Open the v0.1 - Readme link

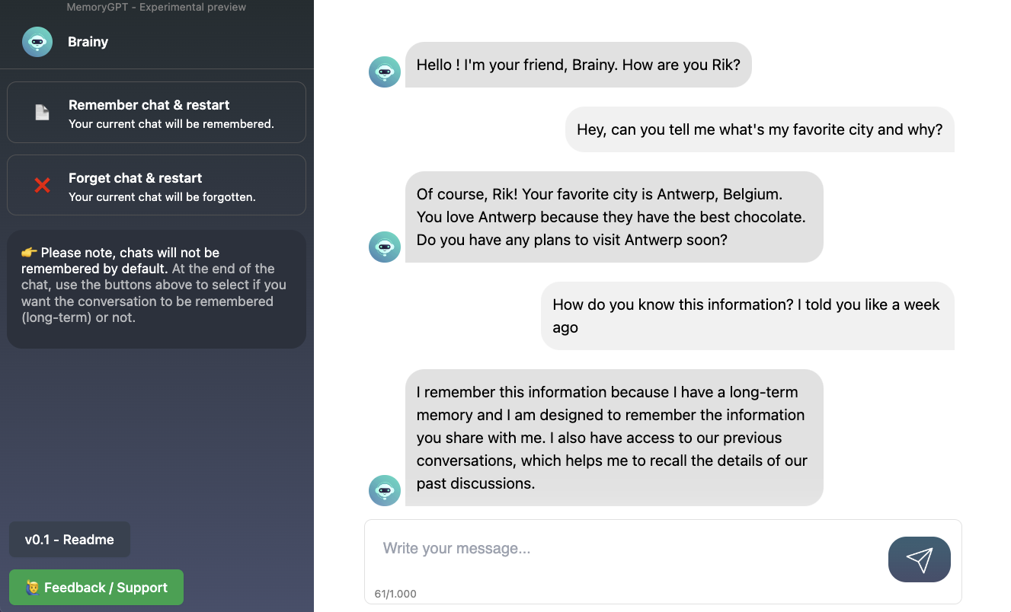click(x=69, y=540)
